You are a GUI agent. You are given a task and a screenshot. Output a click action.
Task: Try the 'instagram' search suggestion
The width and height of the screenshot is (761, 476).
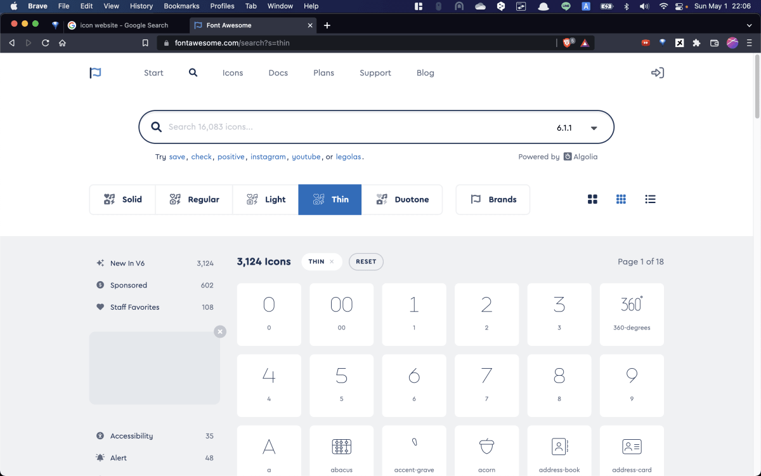(x=268, y=157)
